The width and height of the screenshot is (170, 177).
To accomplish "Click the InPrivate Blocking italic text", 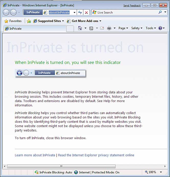I will 27,113.
